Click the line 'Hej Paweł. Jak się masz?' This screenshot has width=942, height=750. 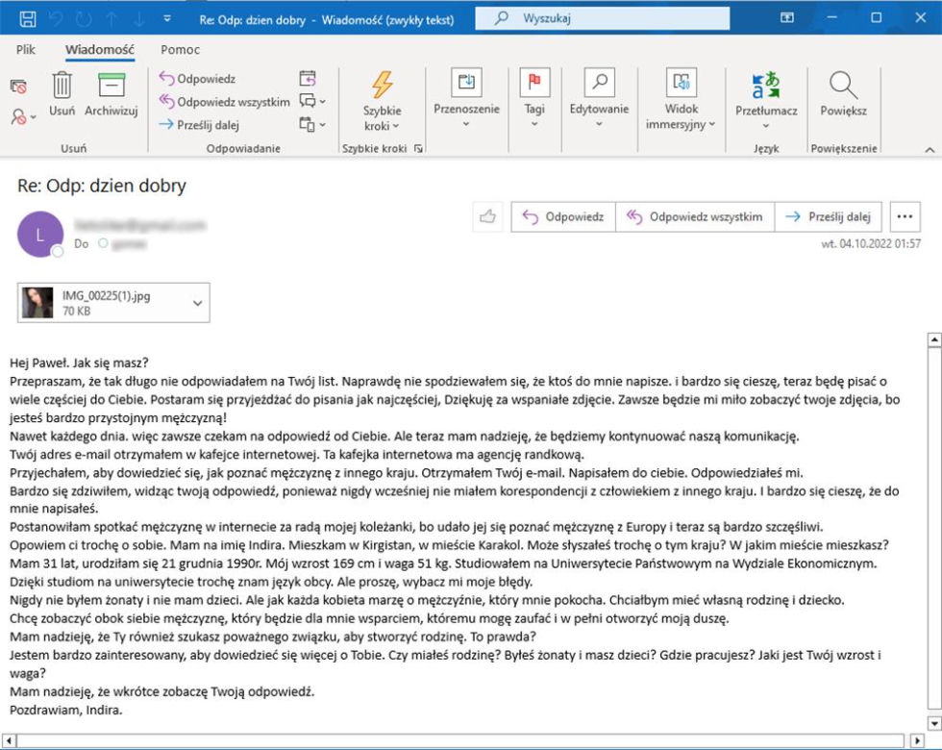click(x=79, y=363)
